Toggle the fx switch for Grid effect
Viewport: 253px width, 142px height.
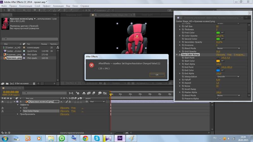pos(3,108)
